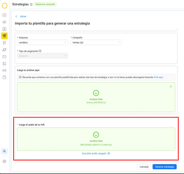Click info icon next to Estrategias title

click(x=31, y=4)
